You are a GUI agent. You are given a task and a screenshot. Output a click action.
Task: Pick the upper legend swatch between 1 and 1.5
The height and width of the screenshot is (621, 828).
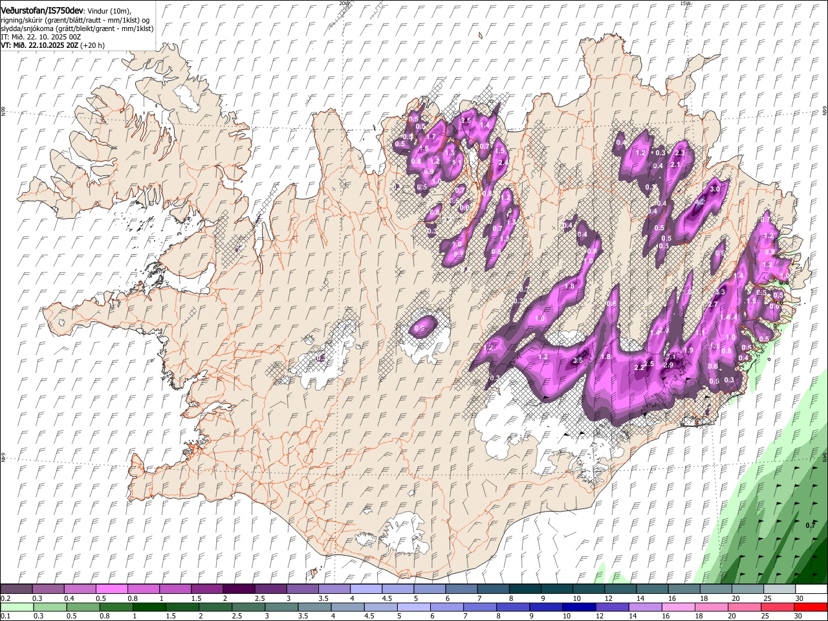[x=175, y=589]
